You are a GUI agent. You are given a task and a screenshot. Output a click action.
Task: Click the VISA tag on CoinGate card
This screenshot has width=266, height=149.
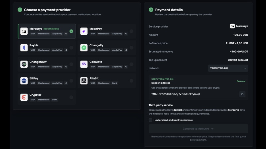point(93,67)
